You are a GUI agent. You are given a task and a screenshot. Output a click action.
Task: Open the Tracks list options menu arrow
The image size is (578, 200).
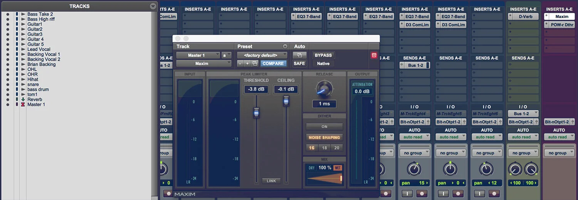[153, 6]
